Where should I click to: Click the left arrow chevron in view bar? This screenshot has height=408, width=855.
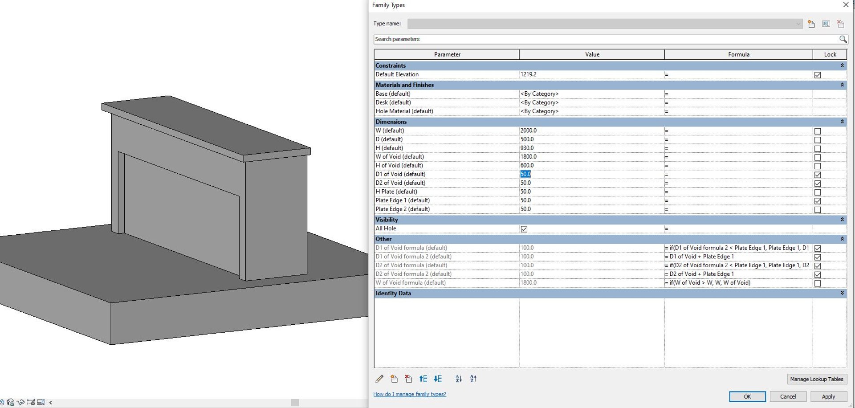[51, 402]
